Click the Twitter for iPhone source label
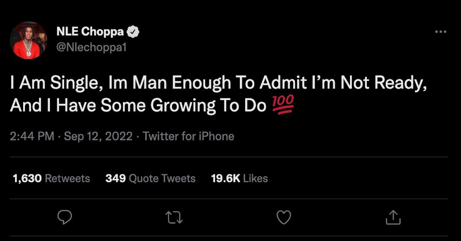Image resolution: width=461 pixels, height=241 pixels. [188, 136]
